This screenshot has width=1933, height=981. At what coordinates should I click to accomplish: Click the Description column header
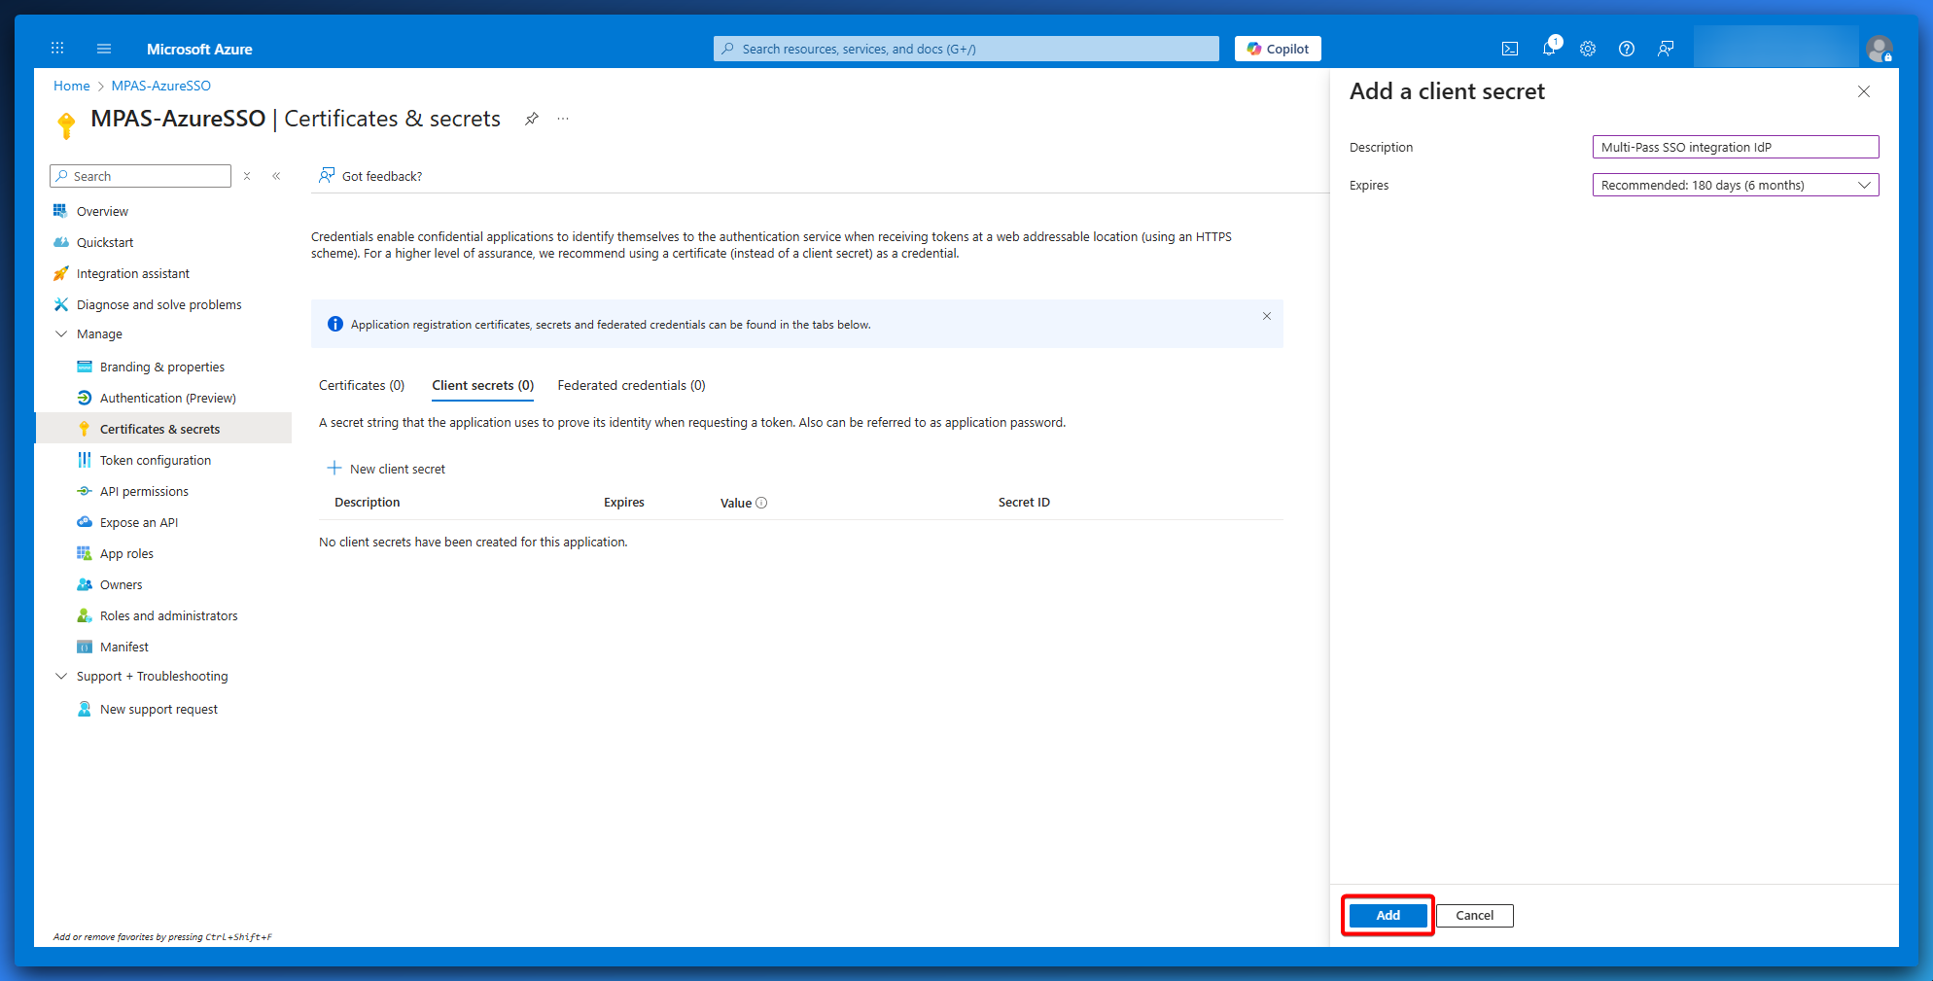click(367, 502)
